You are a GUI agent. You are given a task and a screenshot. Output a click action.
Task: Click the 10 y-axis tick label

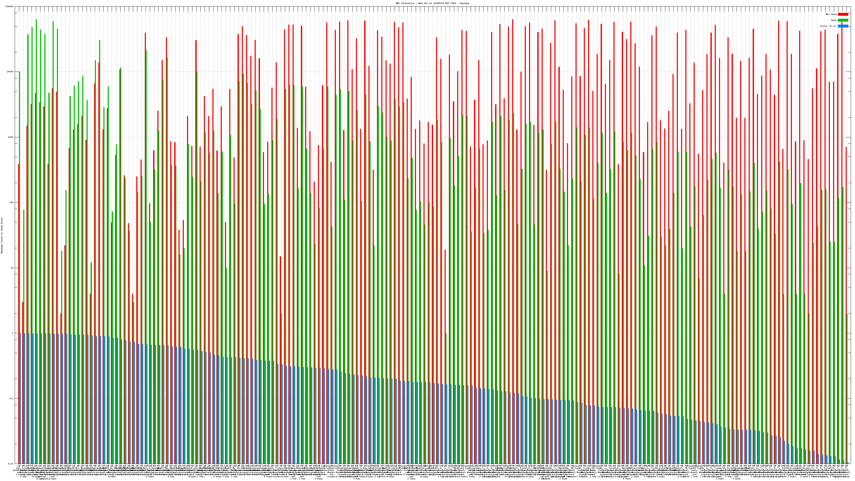12,268
